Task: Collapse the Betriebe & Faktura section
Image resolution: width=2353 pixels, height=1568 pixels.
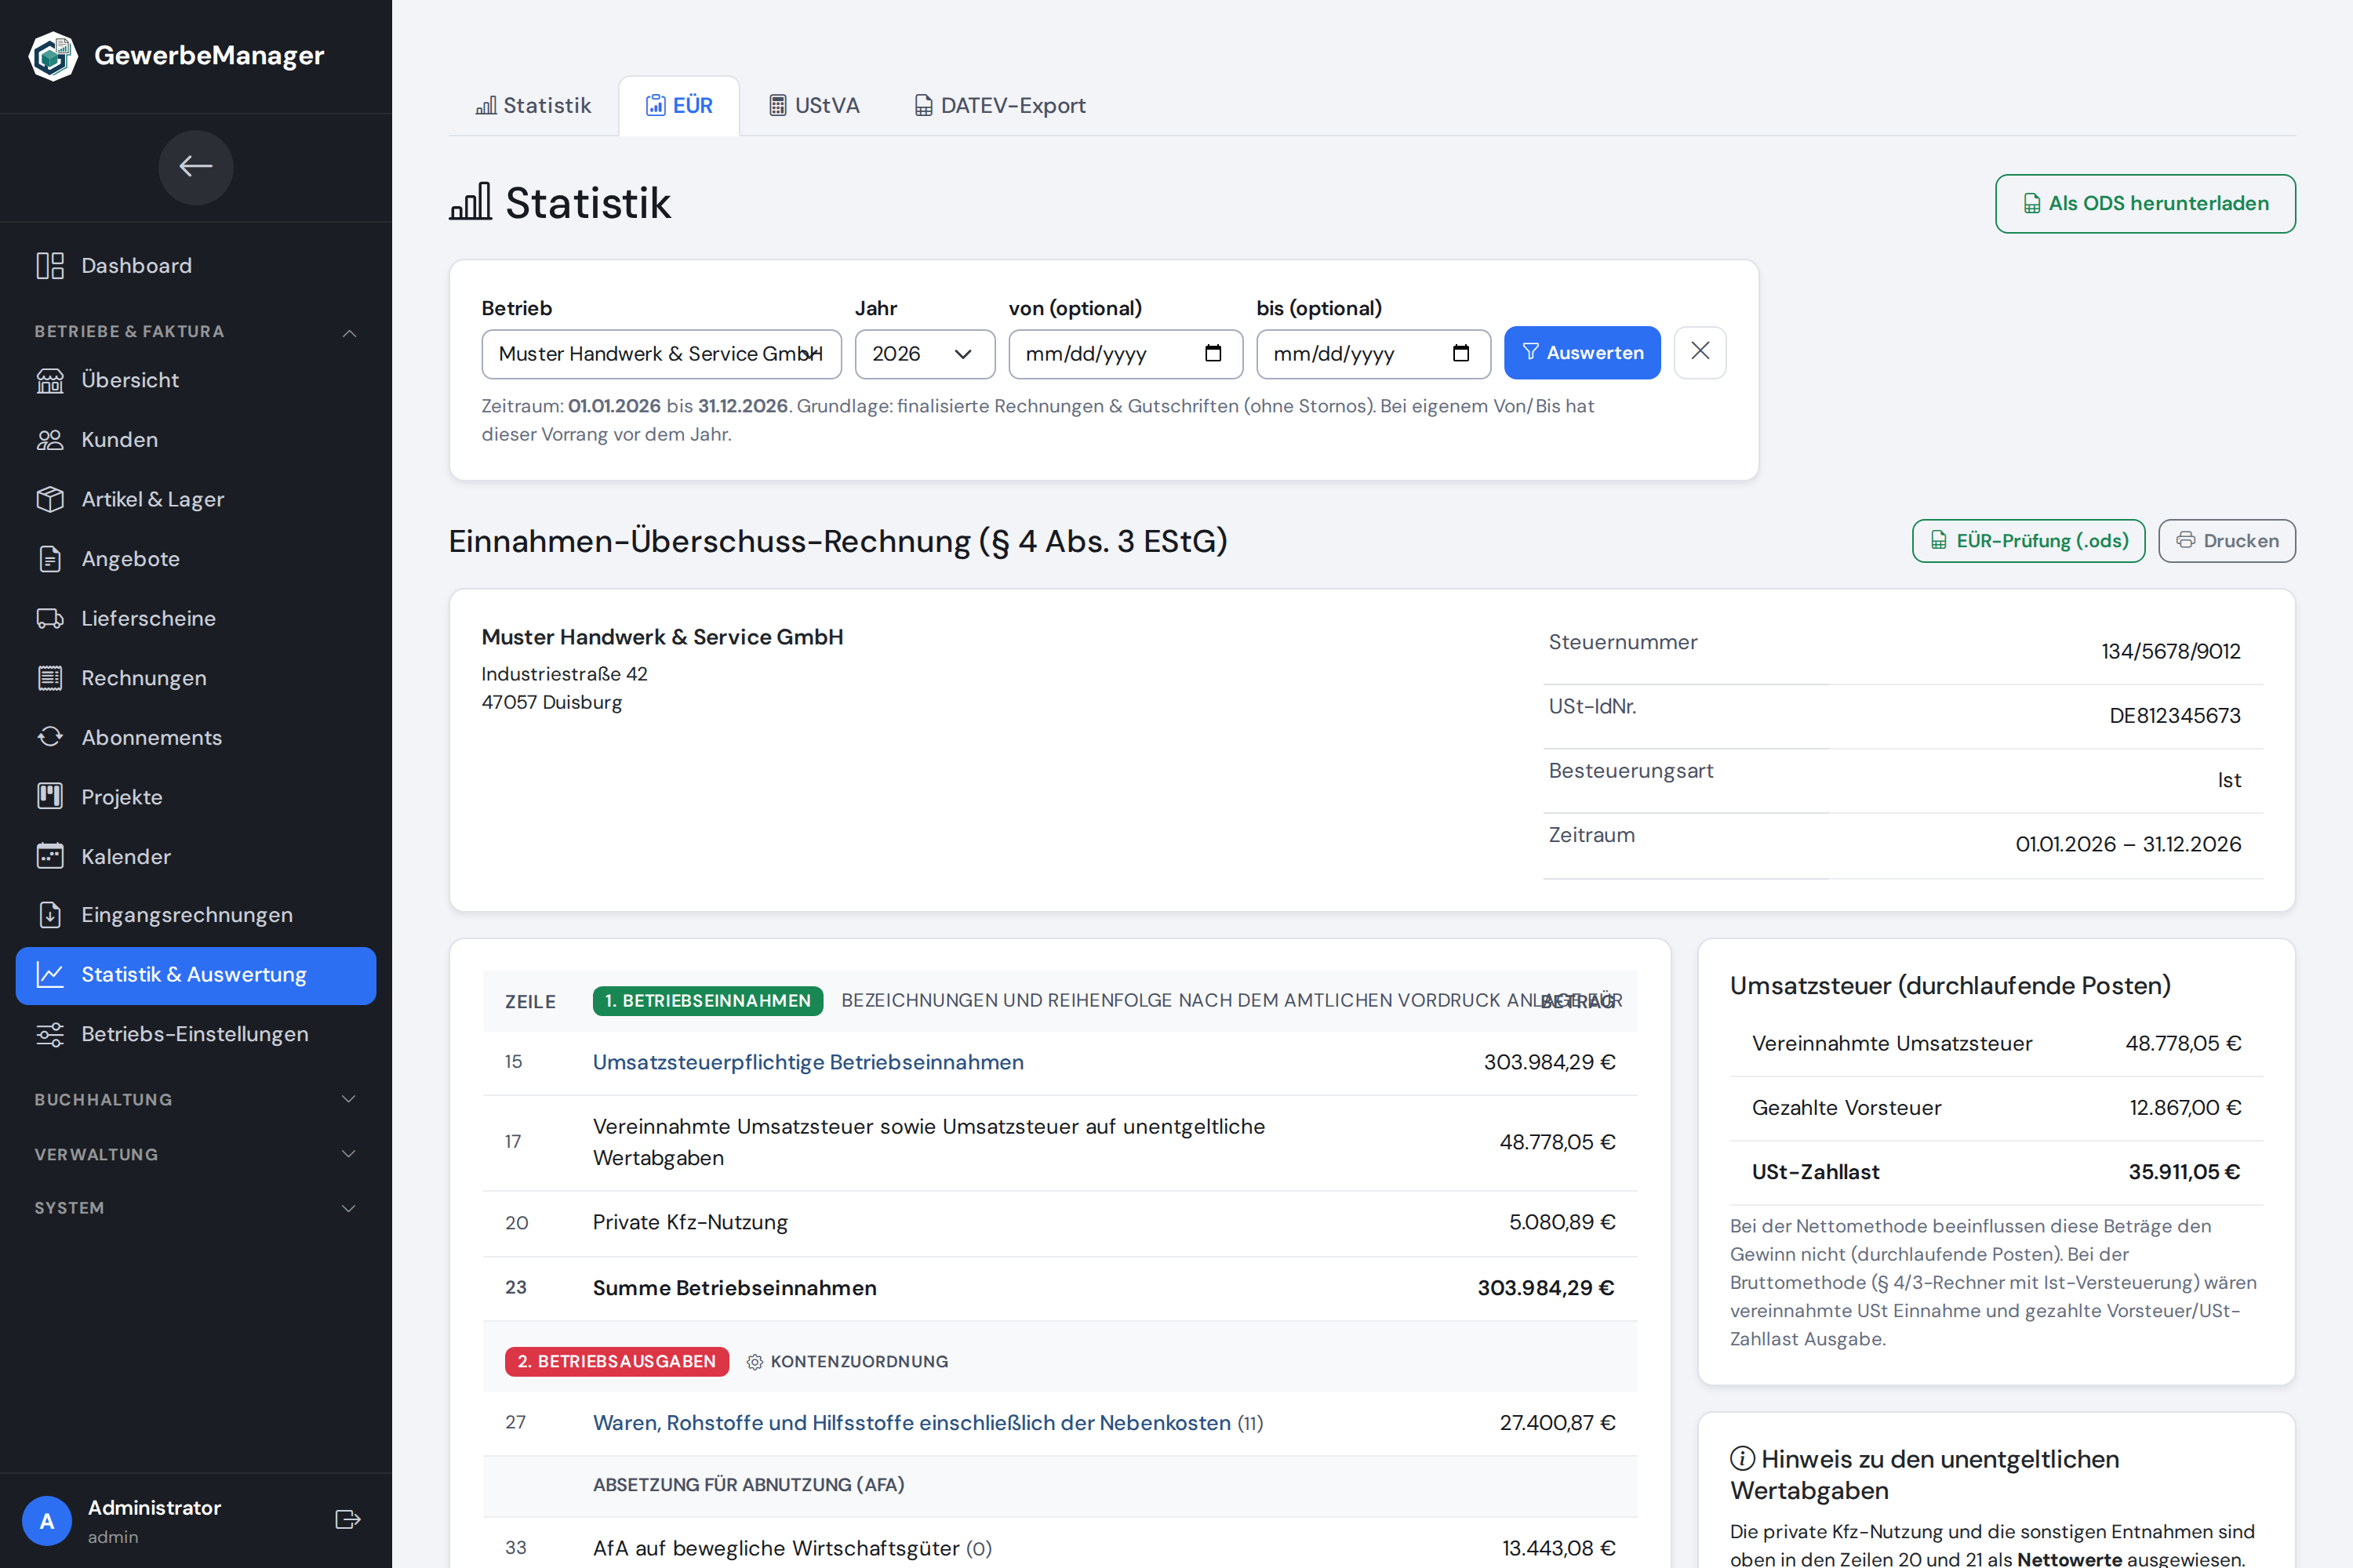Action: tap(196, 332)
